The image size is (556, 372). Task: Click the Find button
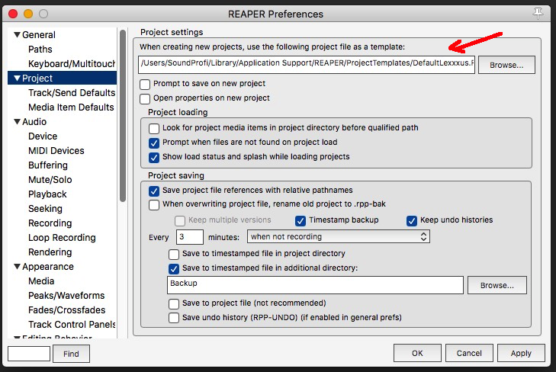71,354
